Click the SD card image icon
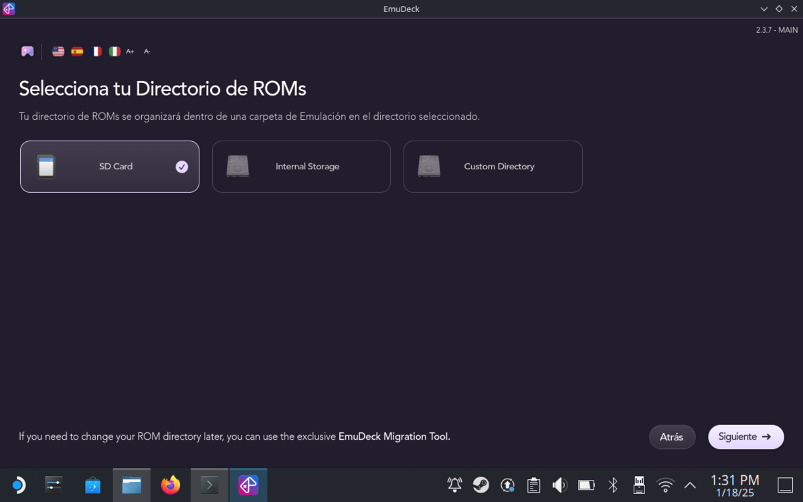The width and height of the screenshot is (803, 502). click(x=46, y=167)
